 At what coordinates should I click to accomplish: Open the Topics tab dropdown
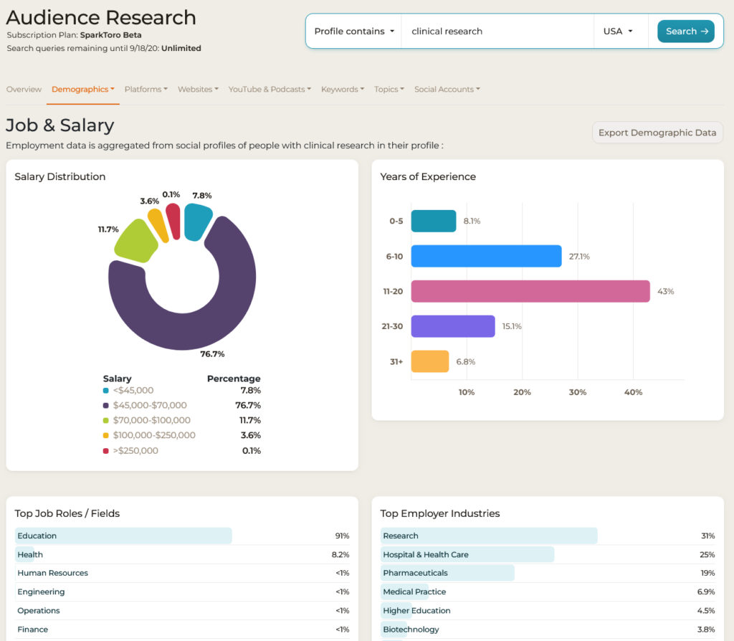(x=389, y=90)
